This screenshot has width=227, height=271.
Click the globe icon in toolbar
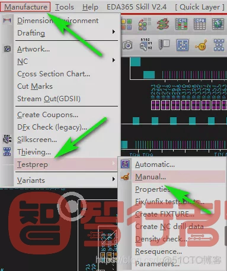[x=218, y=24]
